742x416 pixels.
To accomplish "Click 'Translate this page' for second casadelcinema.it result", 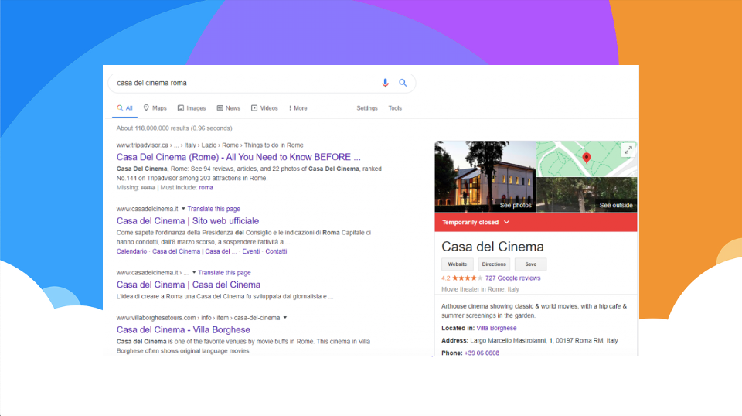I will click(x=224, y=273).
